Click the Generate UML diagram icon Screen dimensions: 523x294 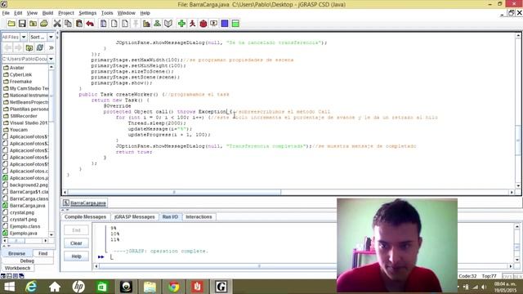point(157,24)
